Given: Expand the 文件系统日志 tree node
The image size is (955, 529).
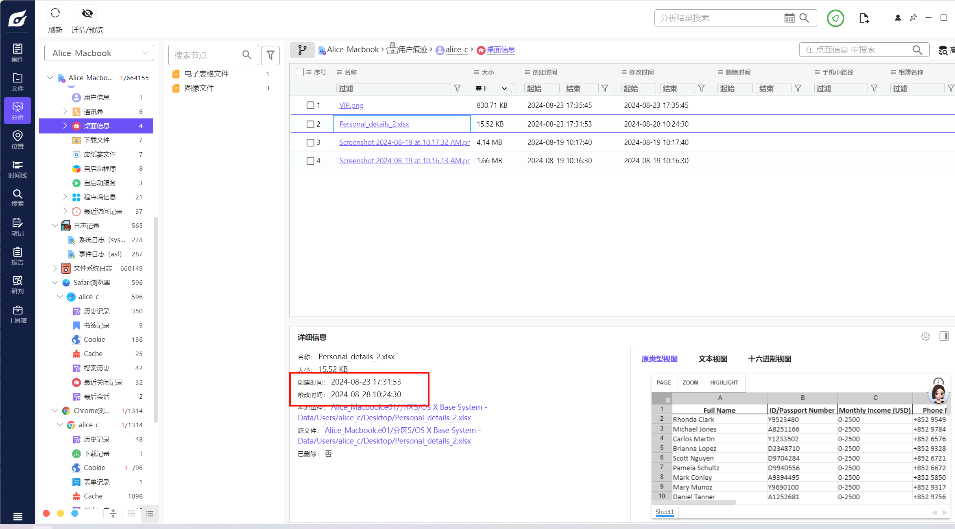Looking at the screenshot, I should [55, 268].
